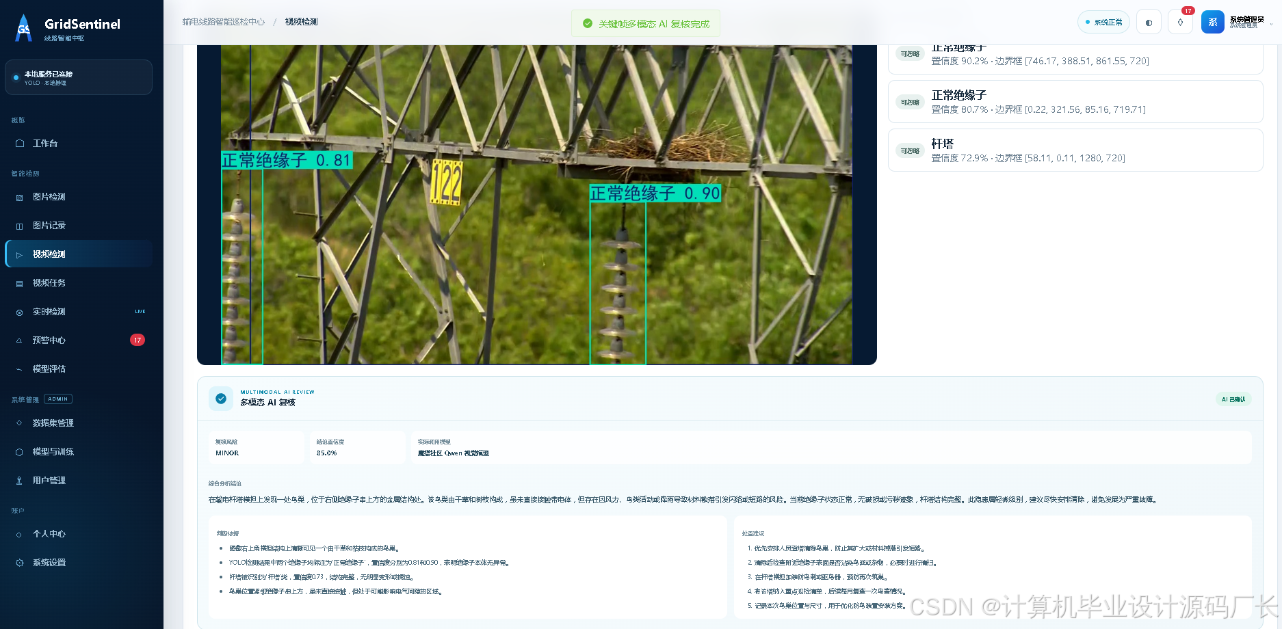The image size is (1282, 629).
Task: Click the 魔搭社区 Qwen 视觉模型 text
Action: [453, 453]
